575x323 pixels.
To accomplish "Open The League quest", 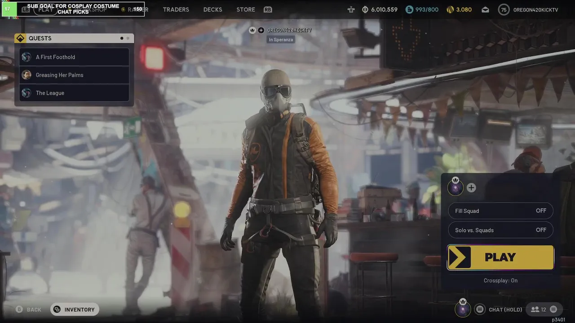I will (x=74, y=93).
